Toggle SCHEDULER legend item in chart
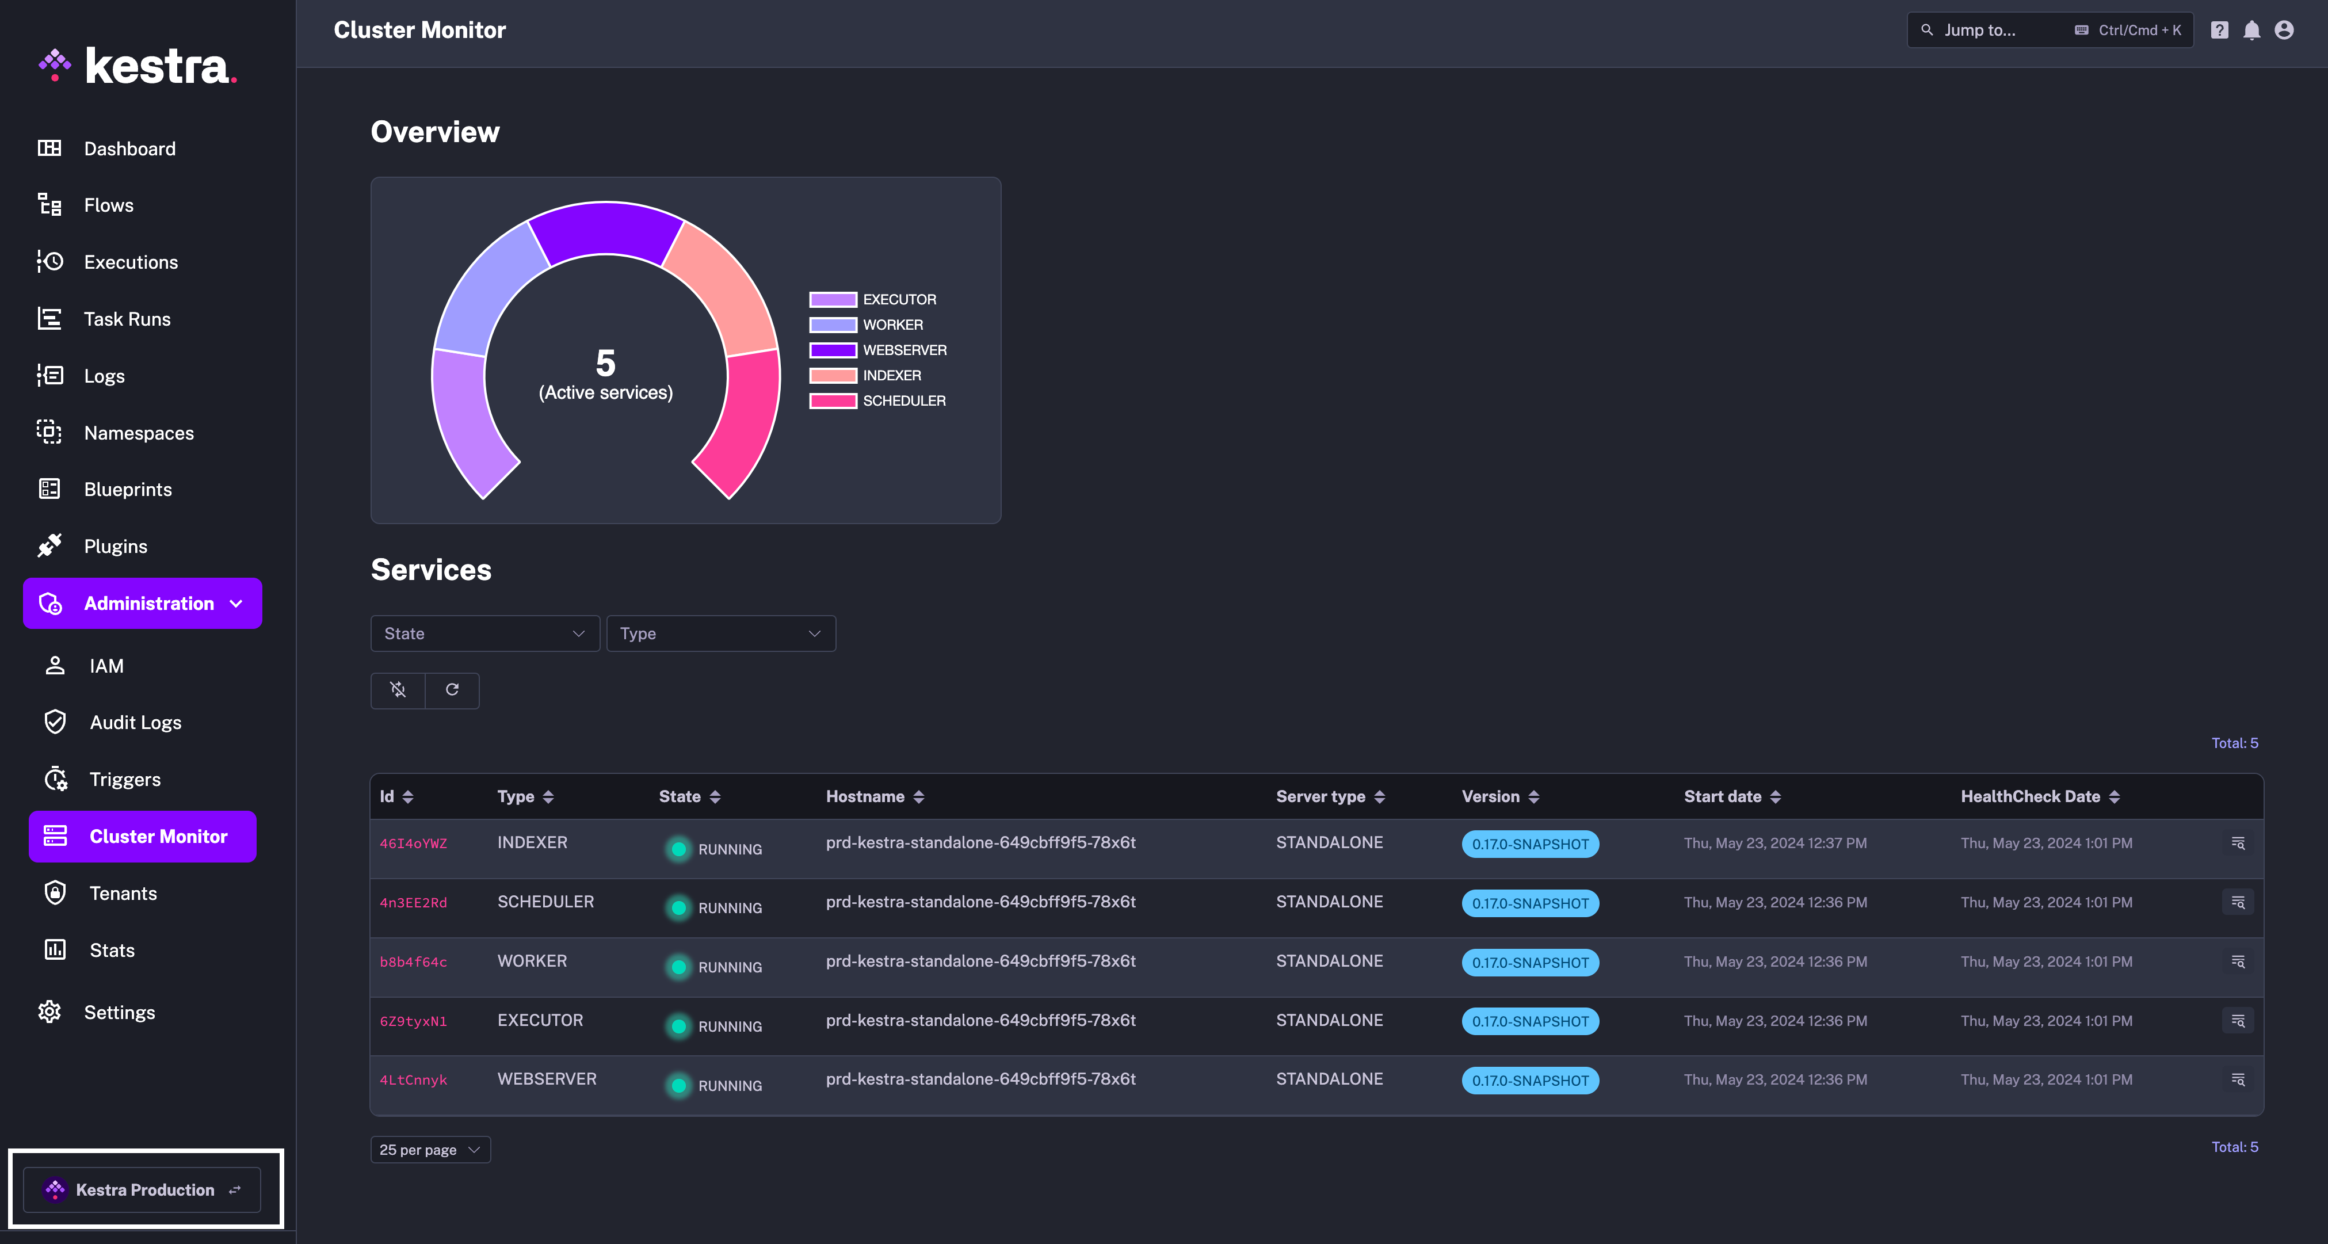 point(877,400)
